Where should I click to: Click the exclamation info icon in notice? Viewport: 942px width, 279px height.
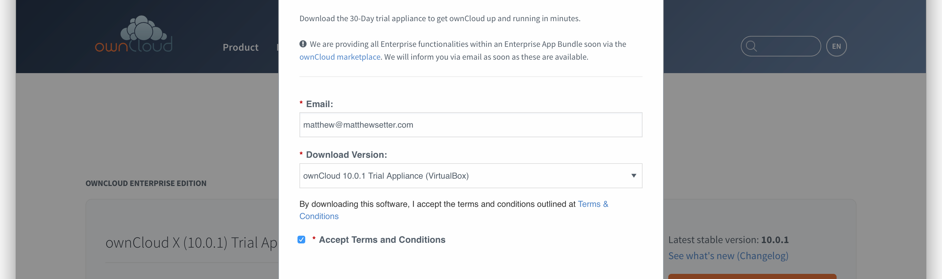pos(303,44)
